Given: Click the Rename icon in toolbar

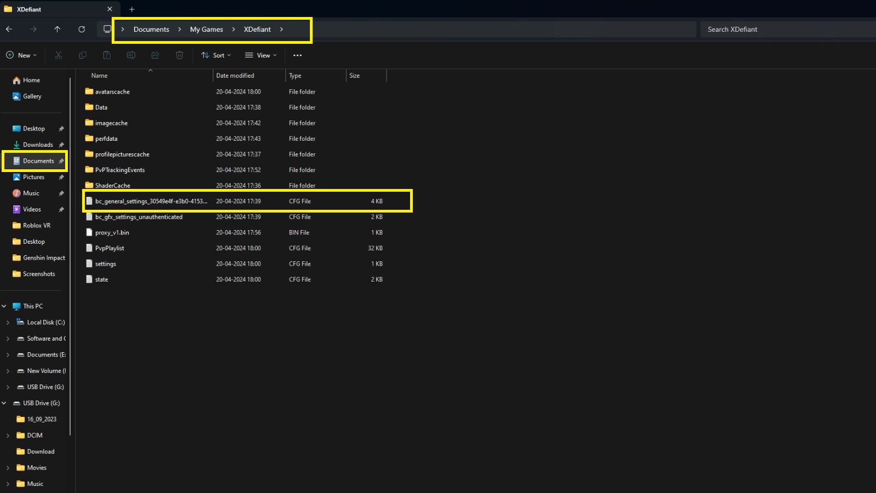Looking at the screenshot, I should [x=131, y=55].
